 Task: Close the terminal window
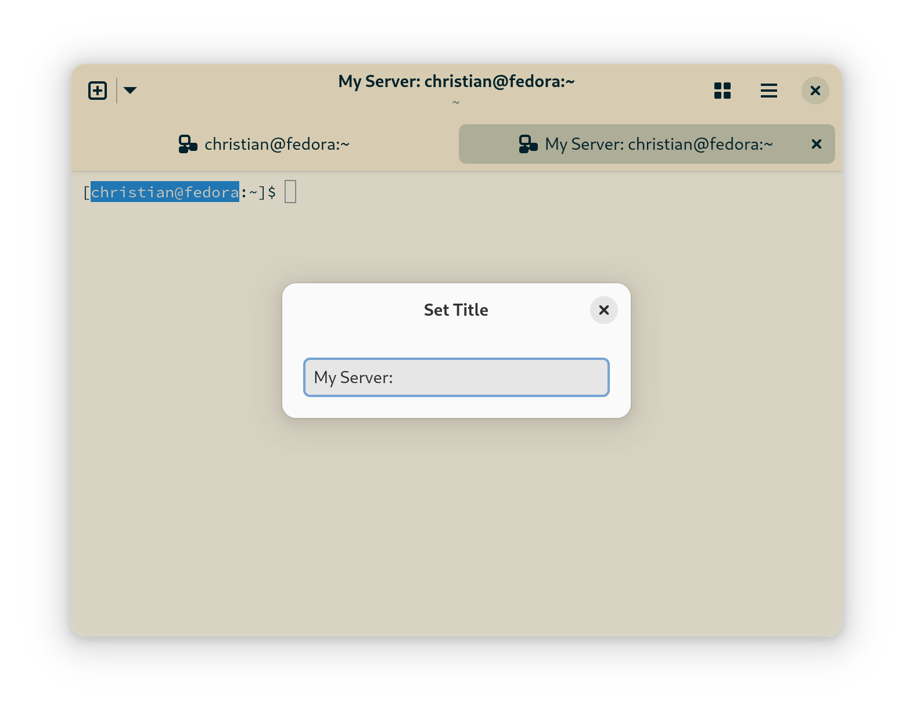[815, 91]
